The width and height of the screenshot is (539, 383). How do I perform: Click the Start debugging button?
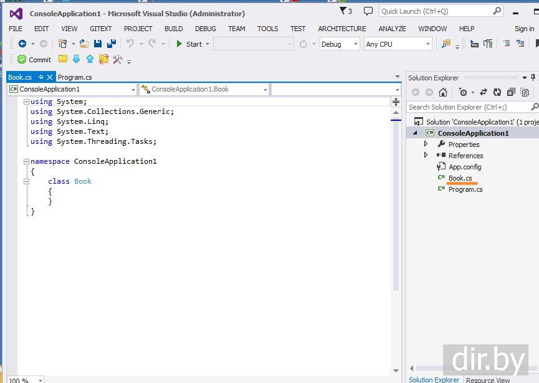(189, 44)
